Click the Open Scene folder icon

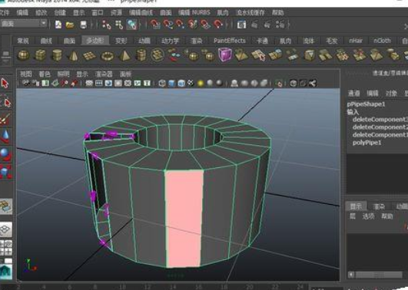(70, 25)
